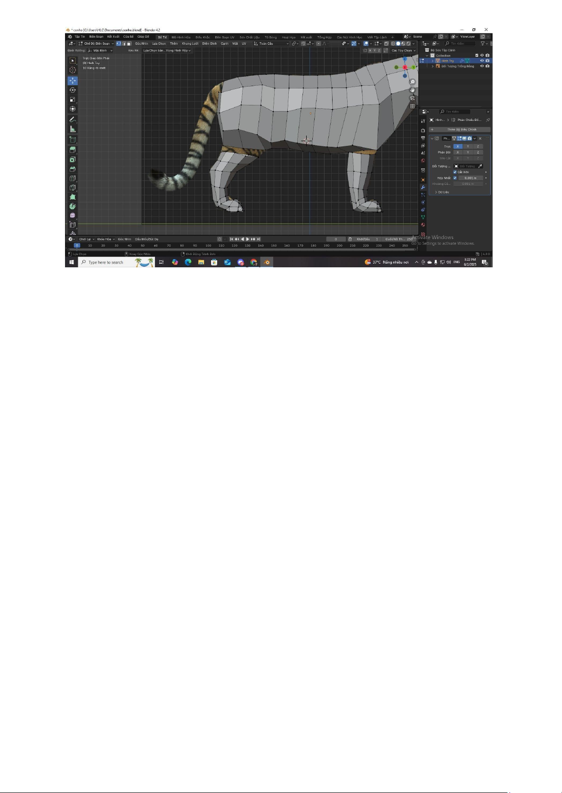
Task: Switch to the Mô Hình Hóa workspace tab
Action: pos(181,37)
